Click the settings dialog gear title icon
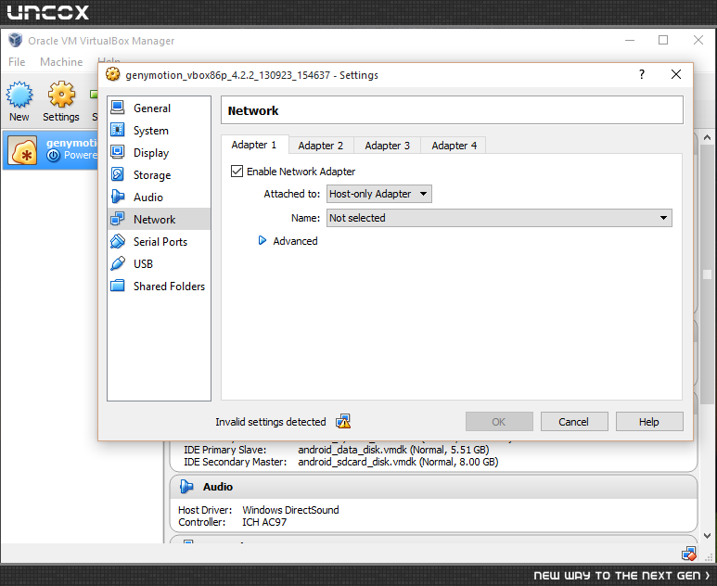The height and width of the screenshot is (586, 717). point(112,74)
